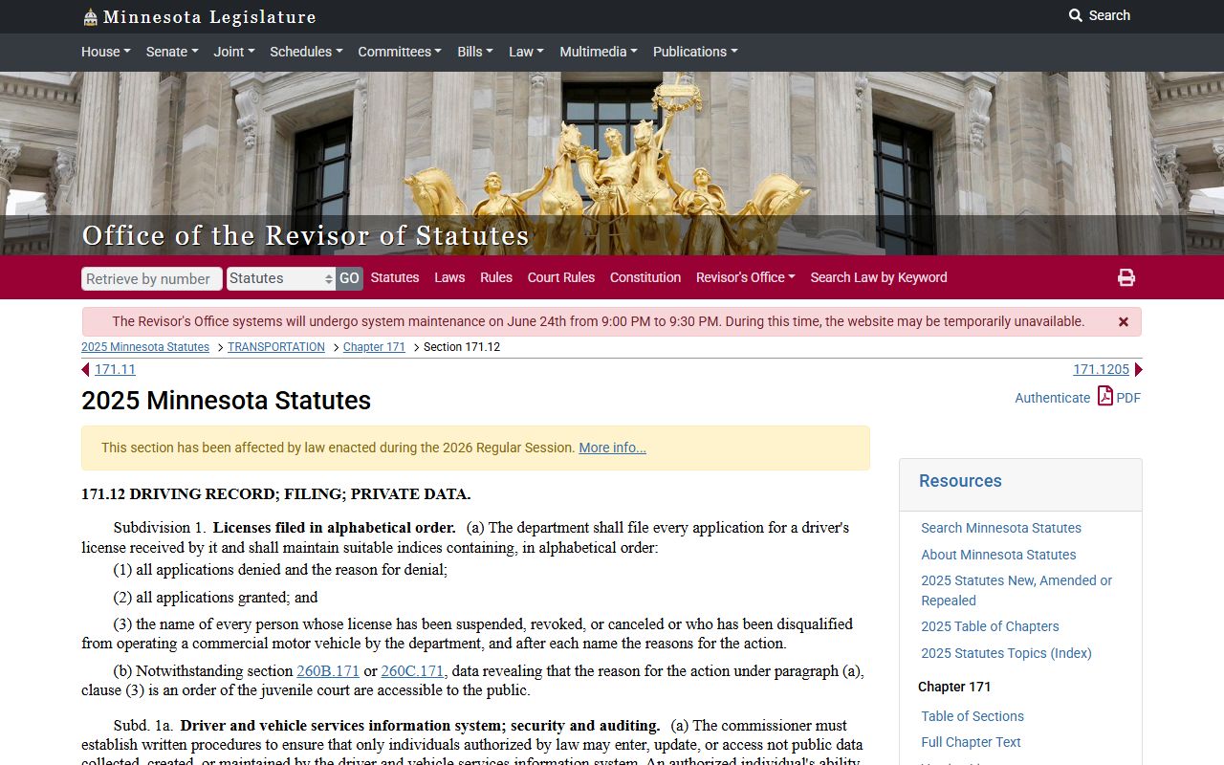Dismiss the maintenance alert with the X
Image resolution: width=1224 pixels, height=765 pixels.
(1124, 322)
